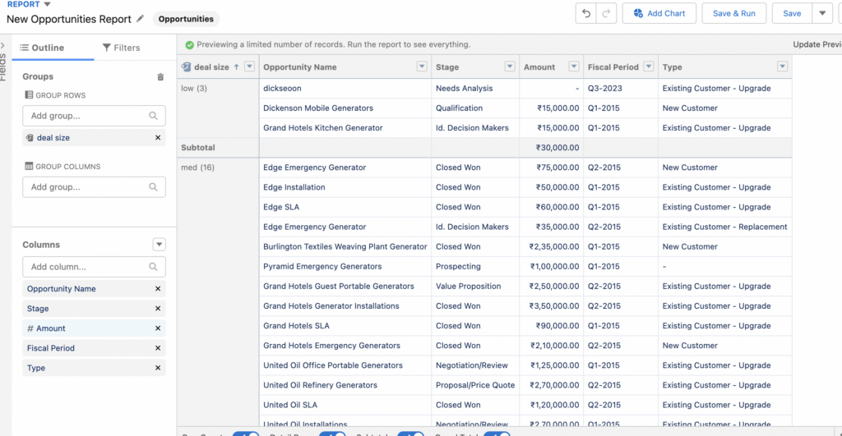Open Amount column menu
842x436 pixels.
(573, 67)
